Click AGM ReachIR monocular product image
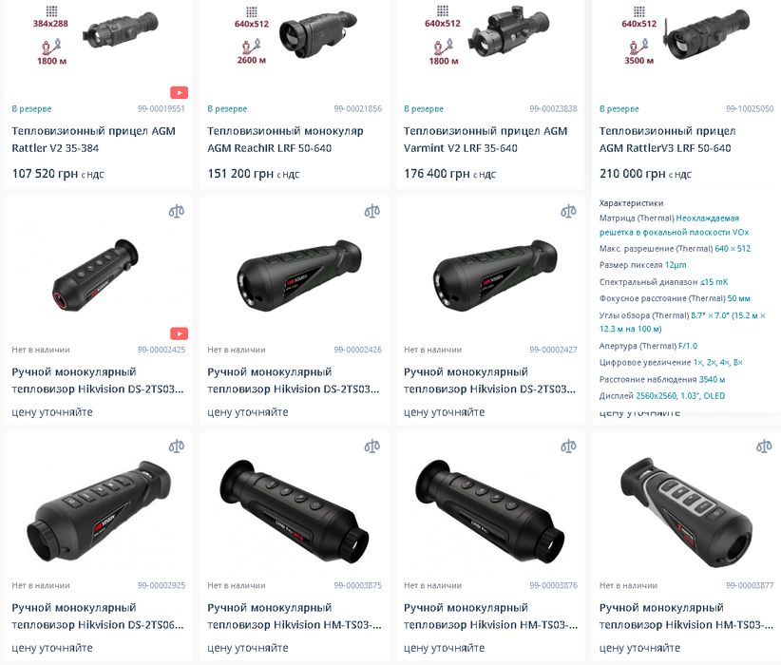This screenshot has width=781, height=665. pos(317,34)
